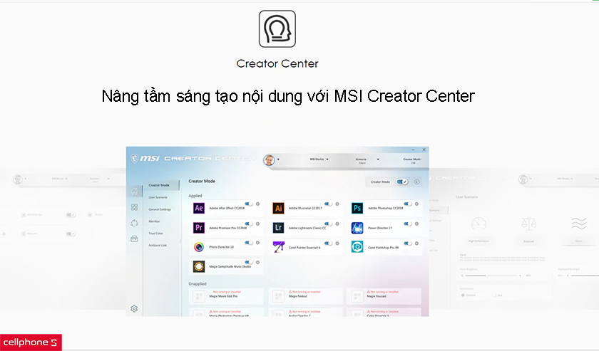Click the Magix Movie Edit Pro unapplied card
This screenshot has width=599, height=351.
(x=226, y=296)
